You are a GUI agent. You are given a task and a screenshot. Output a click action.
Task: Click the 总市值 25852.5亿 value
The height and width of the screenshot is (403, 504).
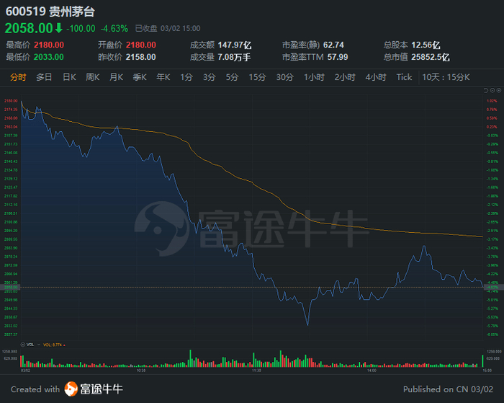point(431,57)
